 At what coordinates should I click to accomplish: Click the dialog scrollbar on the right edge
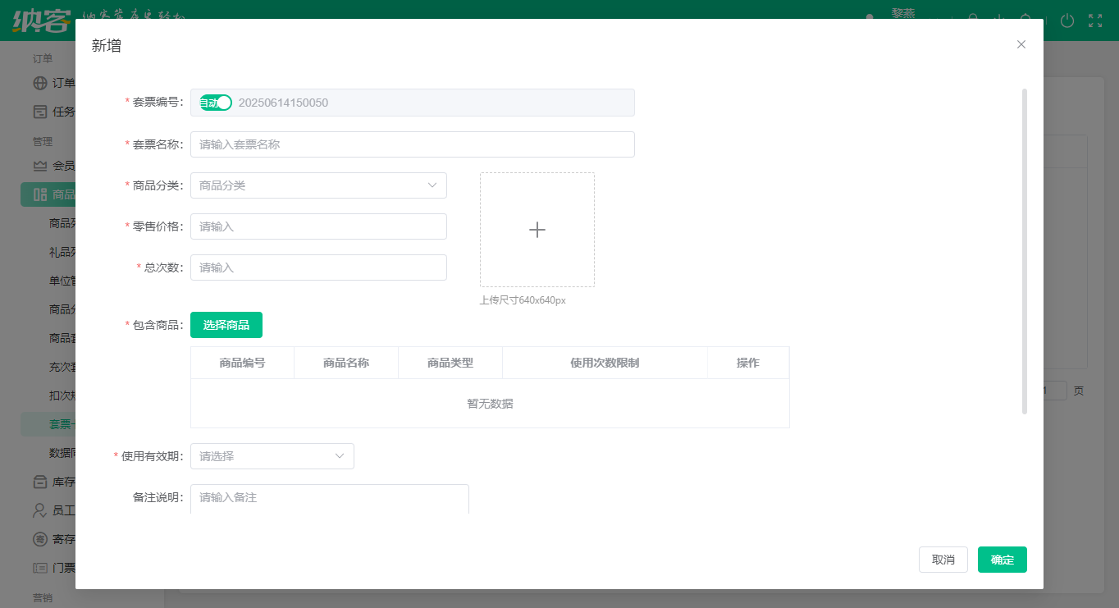pos(1025,246)
